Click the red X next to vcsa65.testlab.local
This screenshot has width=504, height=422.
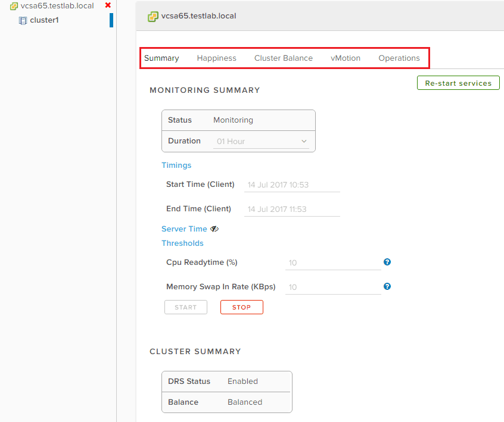coord(108,5)
